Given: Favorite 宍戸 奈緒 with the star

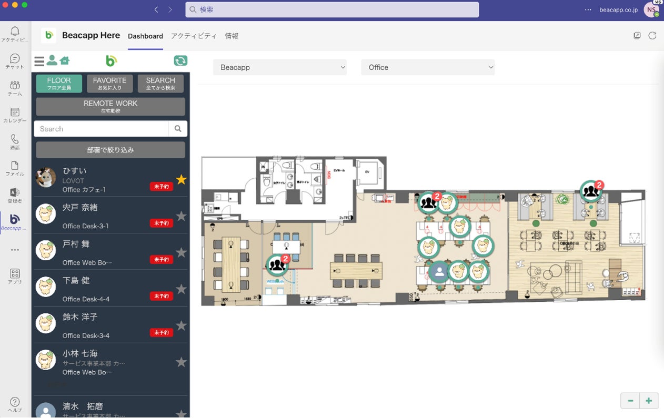Looking at the screenshot, I should pos(182,216).
